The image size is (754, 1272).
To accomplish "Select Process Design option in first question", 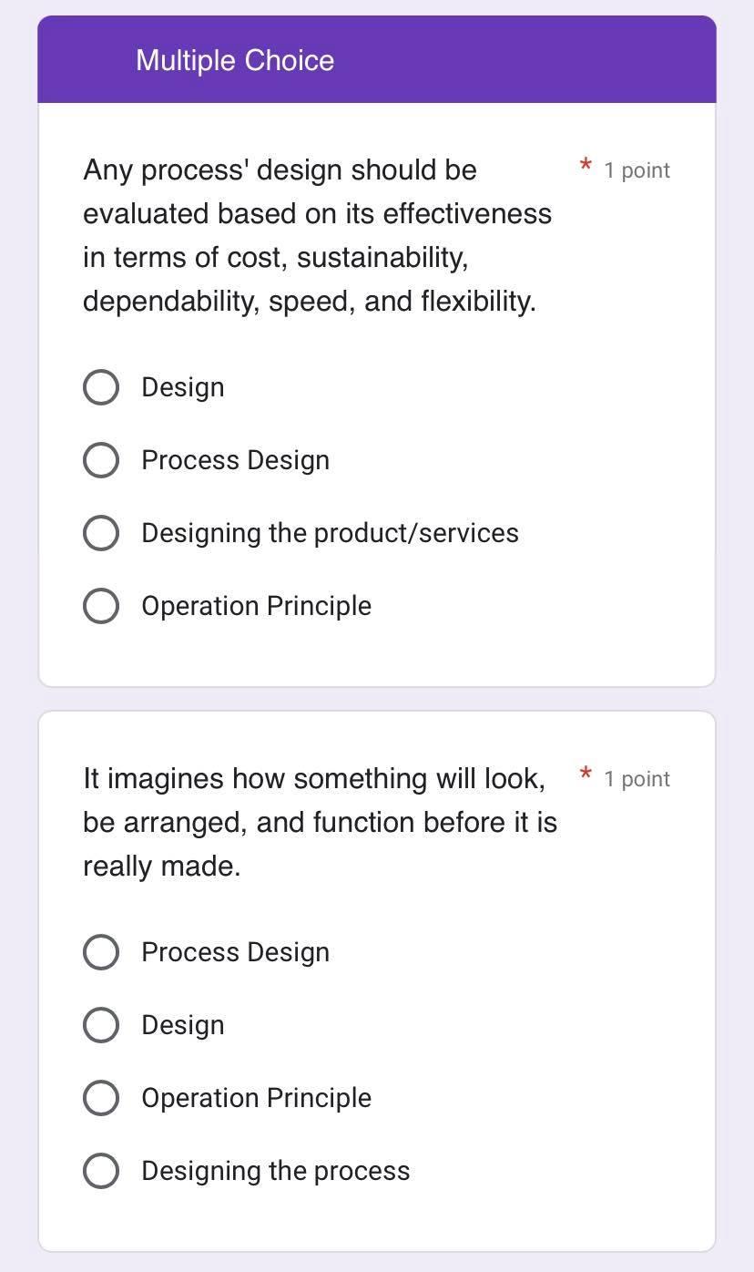I will (100, 459).
